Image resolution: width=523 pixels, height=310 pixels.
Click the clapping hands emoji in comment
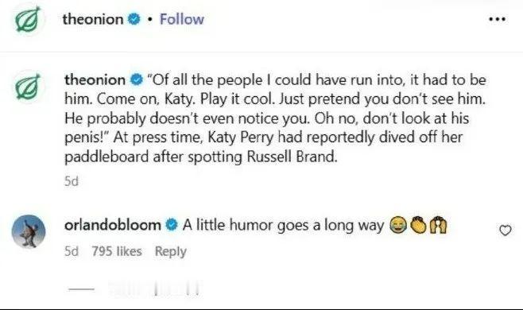[418, 225]
